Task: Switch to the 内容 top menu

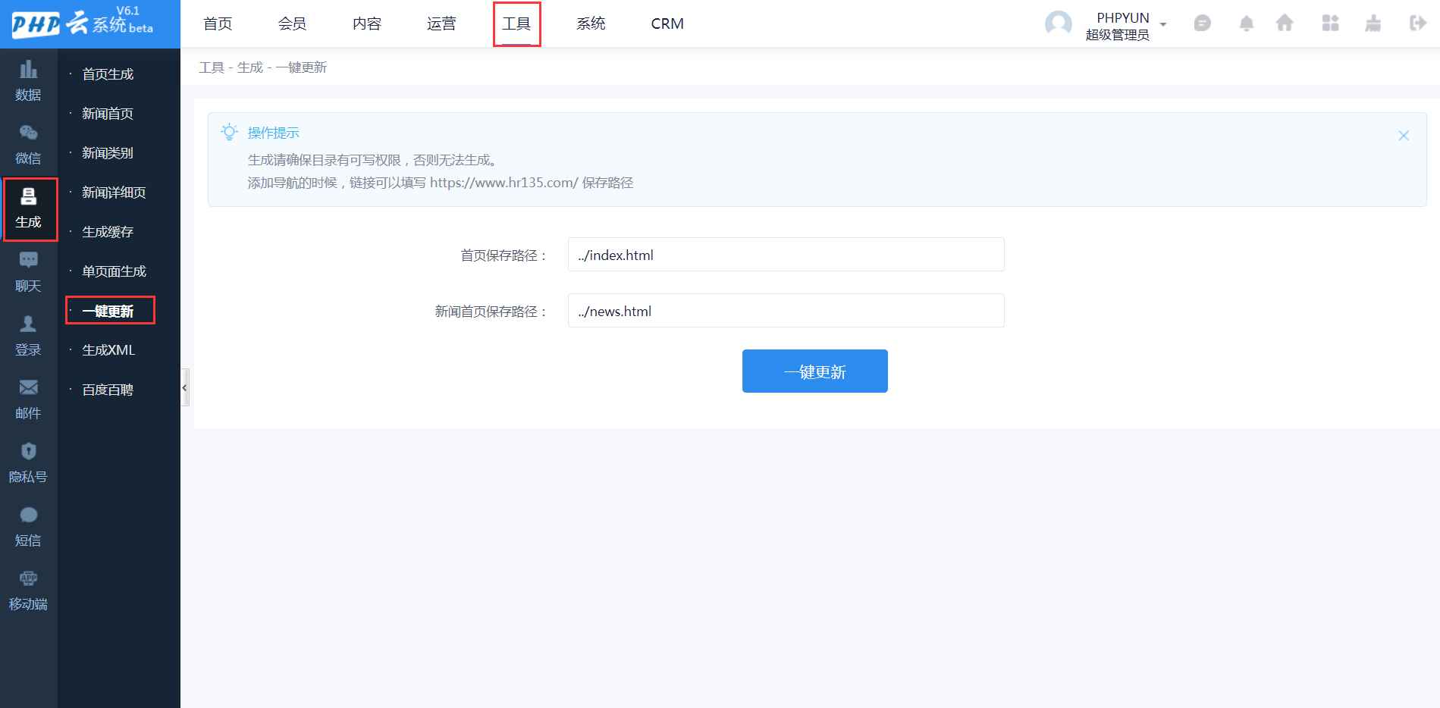Action: (x=367, y=23)
